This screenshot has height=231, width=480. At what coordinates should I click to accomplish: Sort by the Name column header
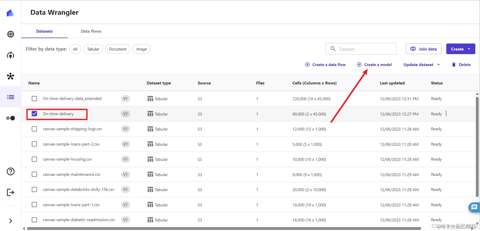[x=34, y=83]
